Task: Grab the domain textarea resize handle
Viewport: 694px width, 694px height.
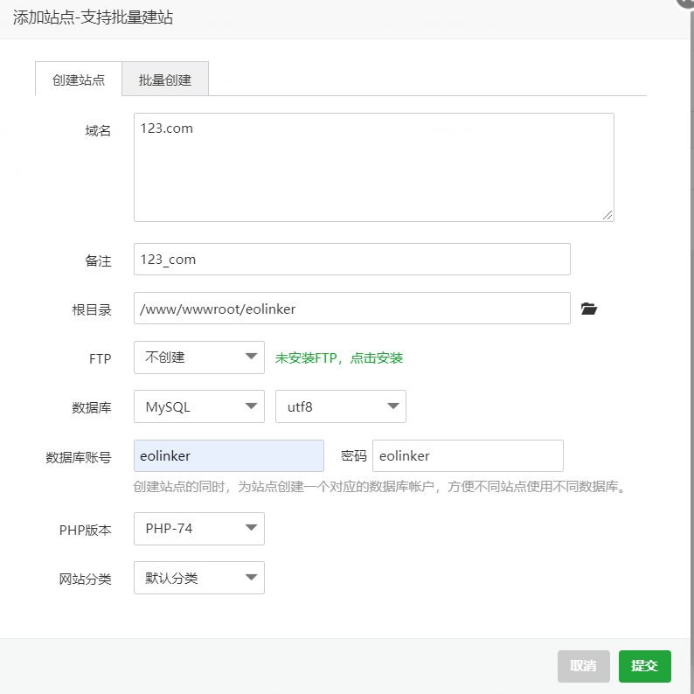Action: 607,215
